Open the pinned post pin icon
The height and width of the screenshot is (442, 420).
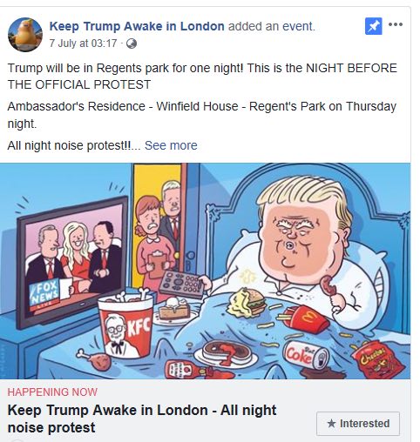click(373, 26)
